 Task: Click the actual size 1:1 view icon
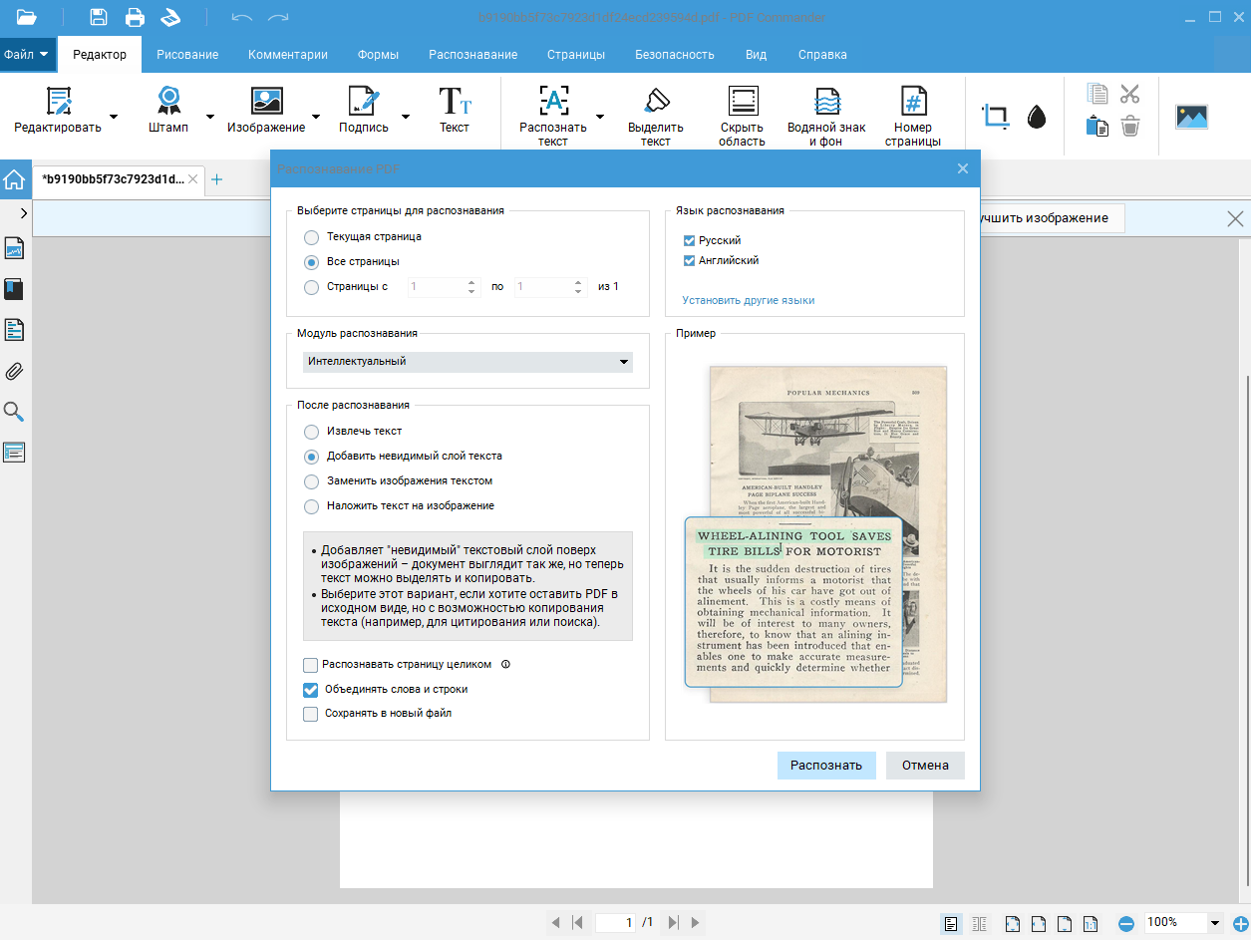[x=1091, y=923]
